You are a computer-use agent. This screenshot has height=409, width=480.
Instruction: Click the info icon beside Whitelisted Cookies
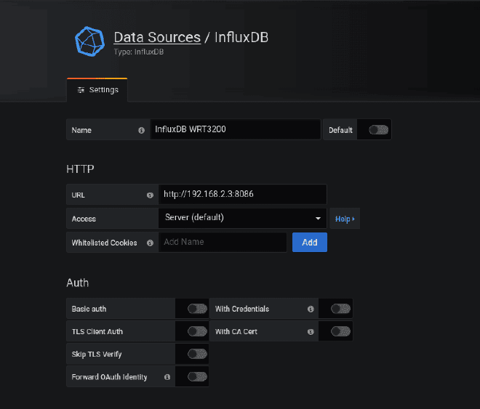point(150,243)
